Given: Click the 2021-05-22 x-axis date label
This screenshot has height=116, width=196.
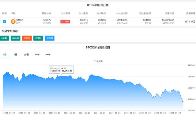Looking at the screenshot, I should click(x=9, y=113).
